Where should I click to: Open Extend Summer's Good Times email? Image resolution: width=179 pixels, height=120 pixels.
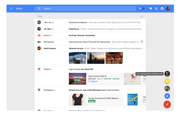[x=90, y=42]
